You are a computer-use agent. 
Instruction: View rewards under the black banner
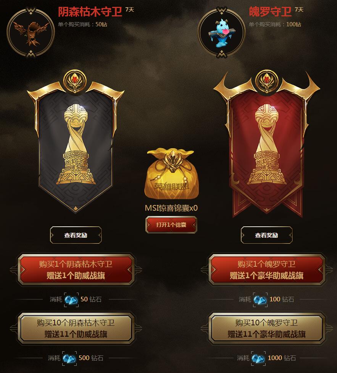pyautogui.click(x=76, y=235)
